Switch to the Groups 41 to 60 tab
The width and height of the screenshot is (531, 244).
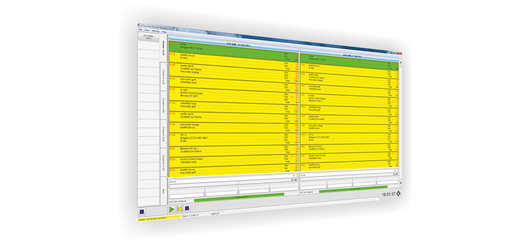click(164, 103)
